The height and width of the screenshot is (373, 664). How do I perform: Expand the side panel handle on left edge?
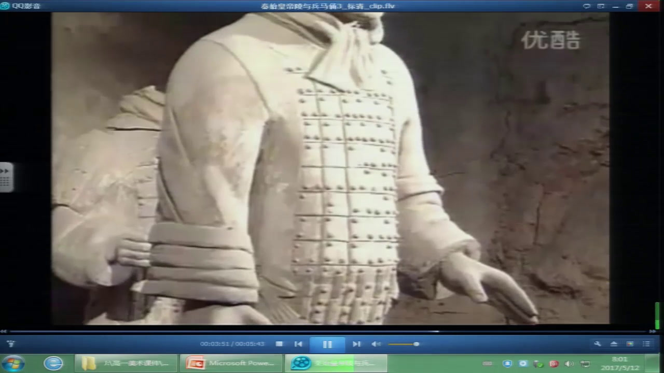point(6,177)
